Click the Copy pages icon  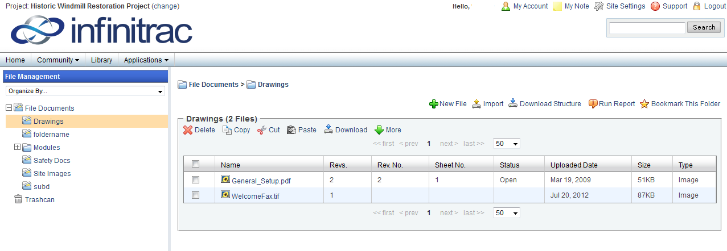[227, 130]
